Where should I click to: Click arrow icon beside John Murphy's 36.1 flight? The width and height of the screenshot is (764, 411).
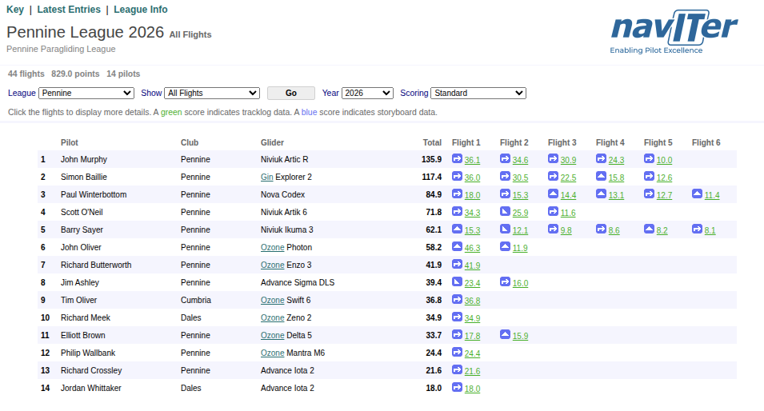(x=457, y=159)
